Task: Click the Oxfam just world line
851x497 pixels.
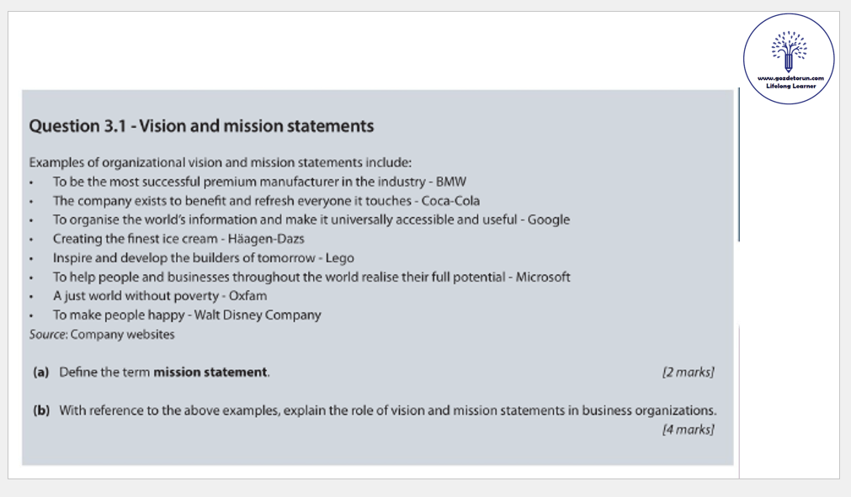Action: pyautogui.click(x=160, y=296)
